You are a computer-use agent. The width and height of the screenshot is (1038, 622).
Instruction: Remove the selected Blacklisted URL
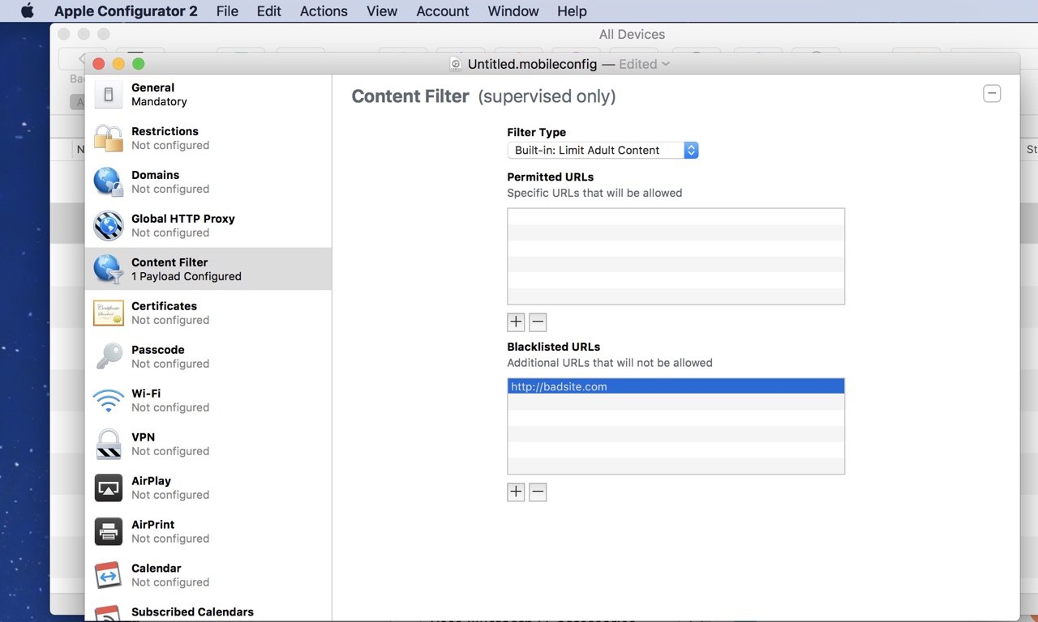538,492
